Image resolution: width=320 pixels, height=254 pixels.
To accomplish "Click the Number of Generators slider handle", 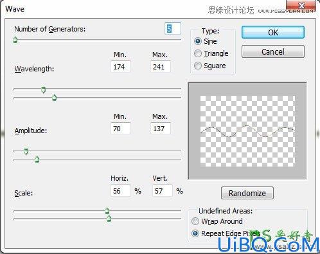I will (x=15, y=40).
